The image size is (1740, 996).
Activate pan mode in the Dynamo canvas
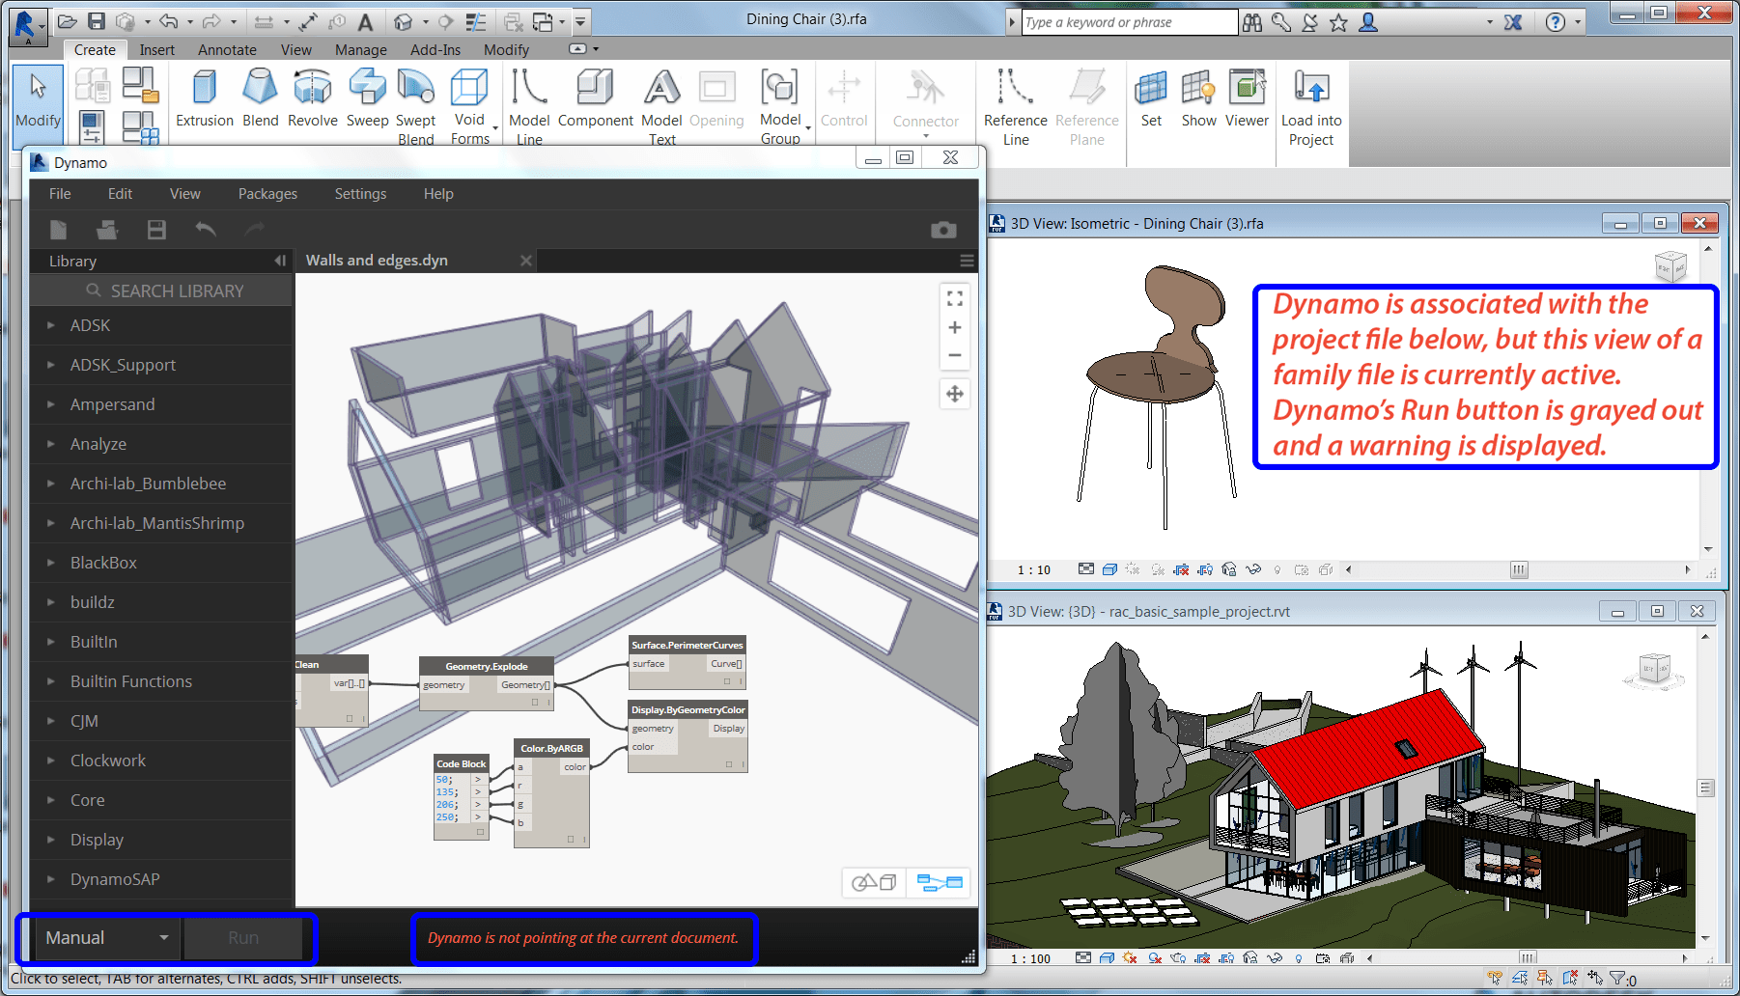click(955, 394)
